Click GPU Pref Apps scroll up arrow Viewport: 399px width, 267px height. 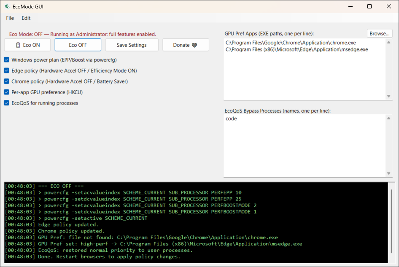click(x=388, y=43)
